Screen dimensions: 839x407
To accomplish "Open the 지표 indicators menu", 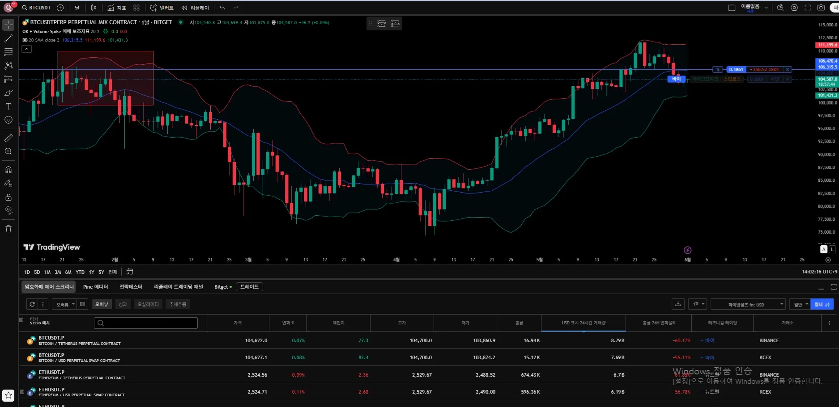I will coord(117,8).
